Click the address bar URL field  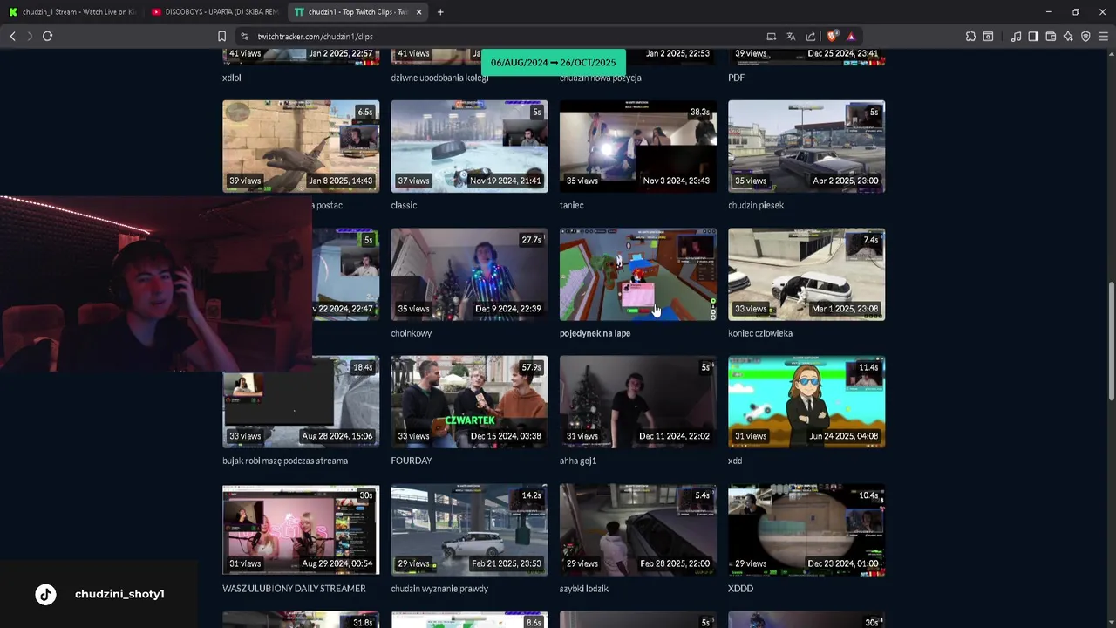click(x=506, y=36)
